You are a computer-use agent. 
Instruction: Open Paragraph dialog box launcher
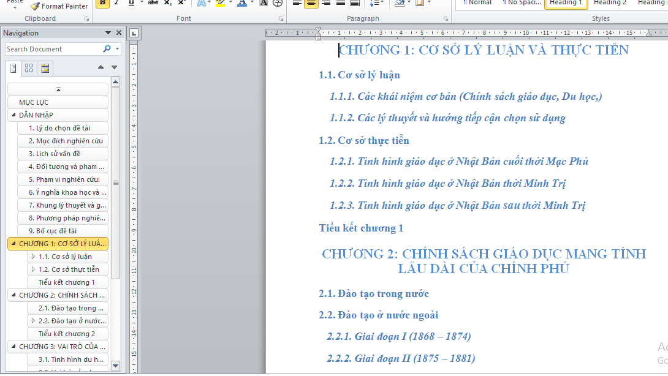pos(446,19)
